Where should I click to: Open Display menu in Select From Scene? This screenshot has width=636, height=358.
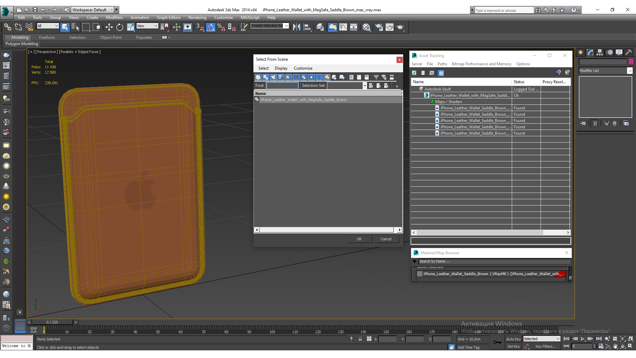point(281,68)
